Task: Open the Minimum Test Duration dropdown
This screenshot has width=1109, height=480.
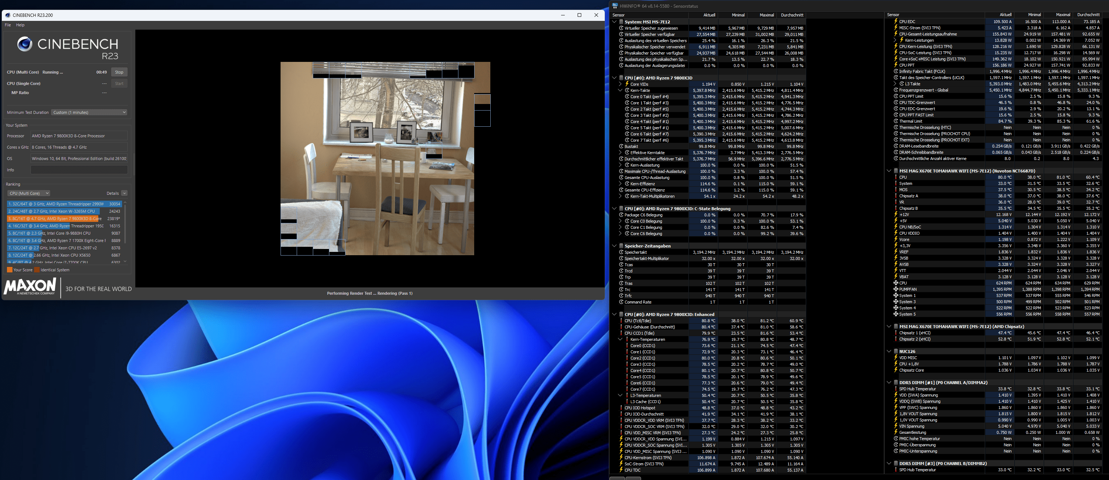Action: (x=89, y=113)
